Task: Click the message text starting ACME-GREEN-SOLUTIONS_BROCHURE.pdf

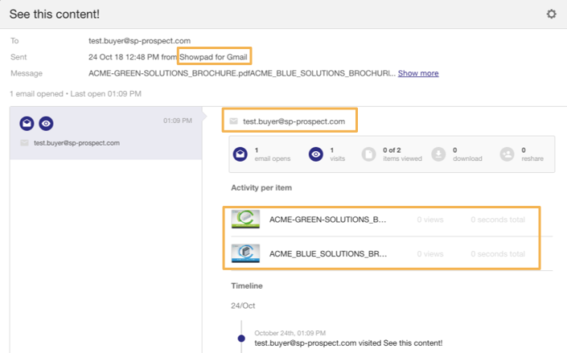Action: point(242,73)
